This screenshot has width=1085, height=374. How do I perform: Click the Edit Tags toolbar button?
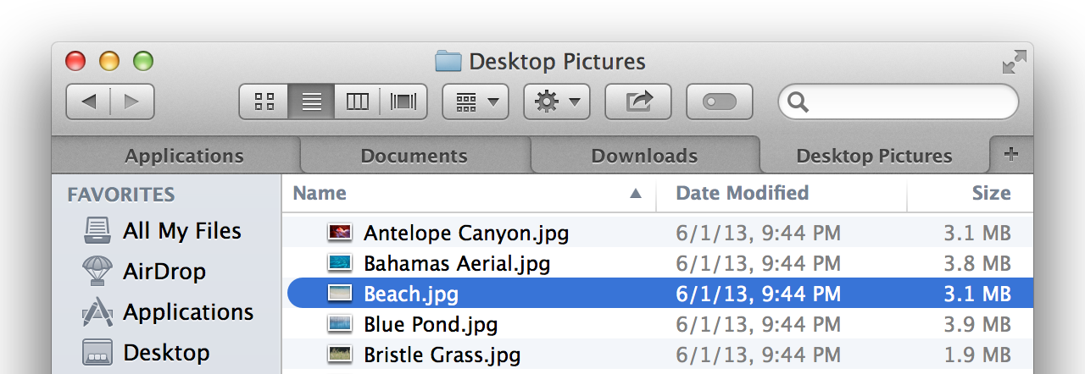720,102
